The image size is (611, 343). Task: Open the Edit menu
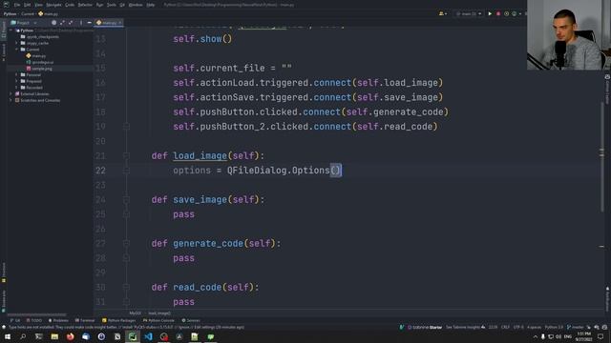click(x=27, y=5)
